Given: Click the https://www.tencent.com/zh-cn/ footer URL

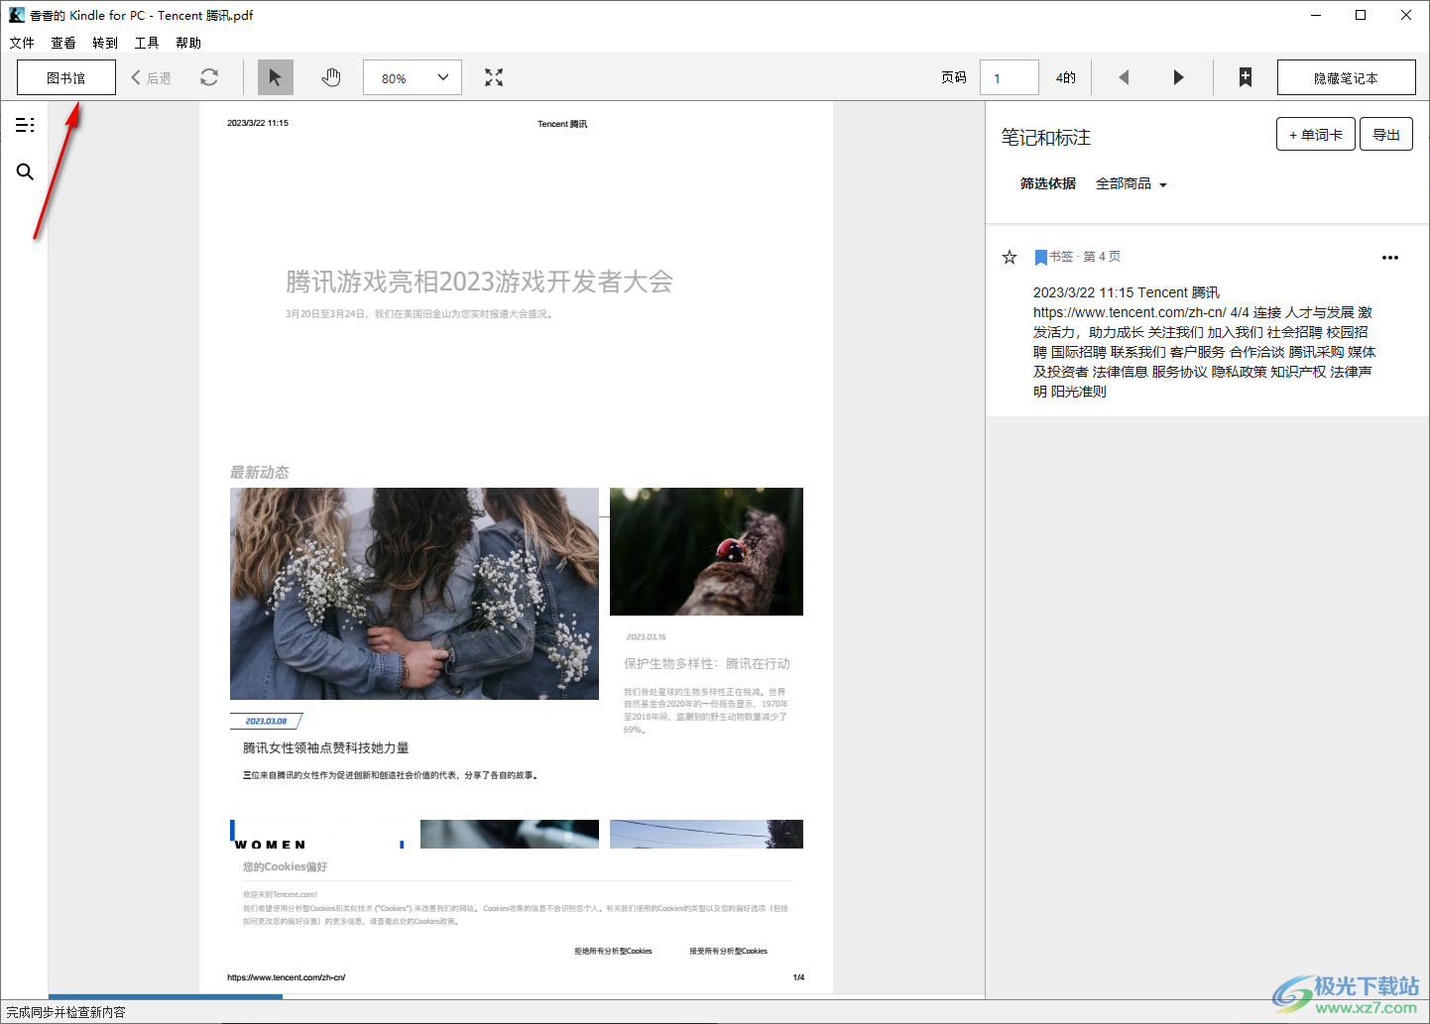Looking at the screenshot, I should (286, 977).
